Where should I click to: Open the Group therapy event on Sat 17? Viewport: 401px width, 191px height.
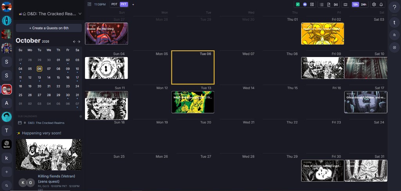(366, 102)
